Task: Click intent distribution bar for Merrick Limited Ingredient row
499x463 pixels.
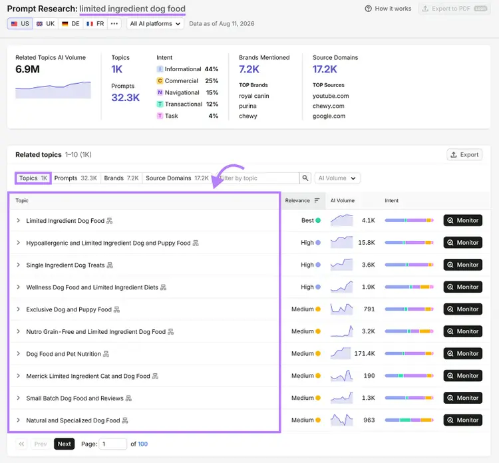Action: [409, 376]
